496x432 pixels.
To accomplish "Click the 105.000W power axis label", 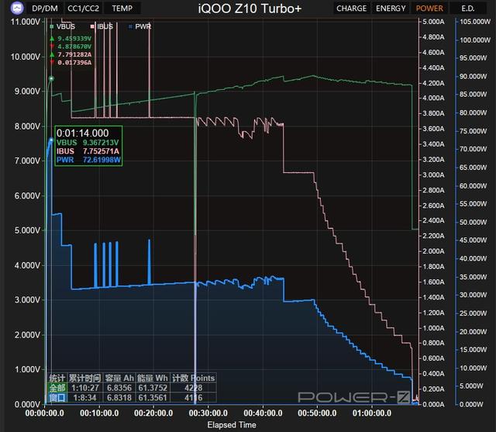I will coord(475,22).
